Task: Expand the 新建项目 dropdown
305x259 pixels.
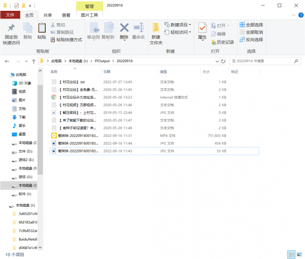Action: pos(190,25)
